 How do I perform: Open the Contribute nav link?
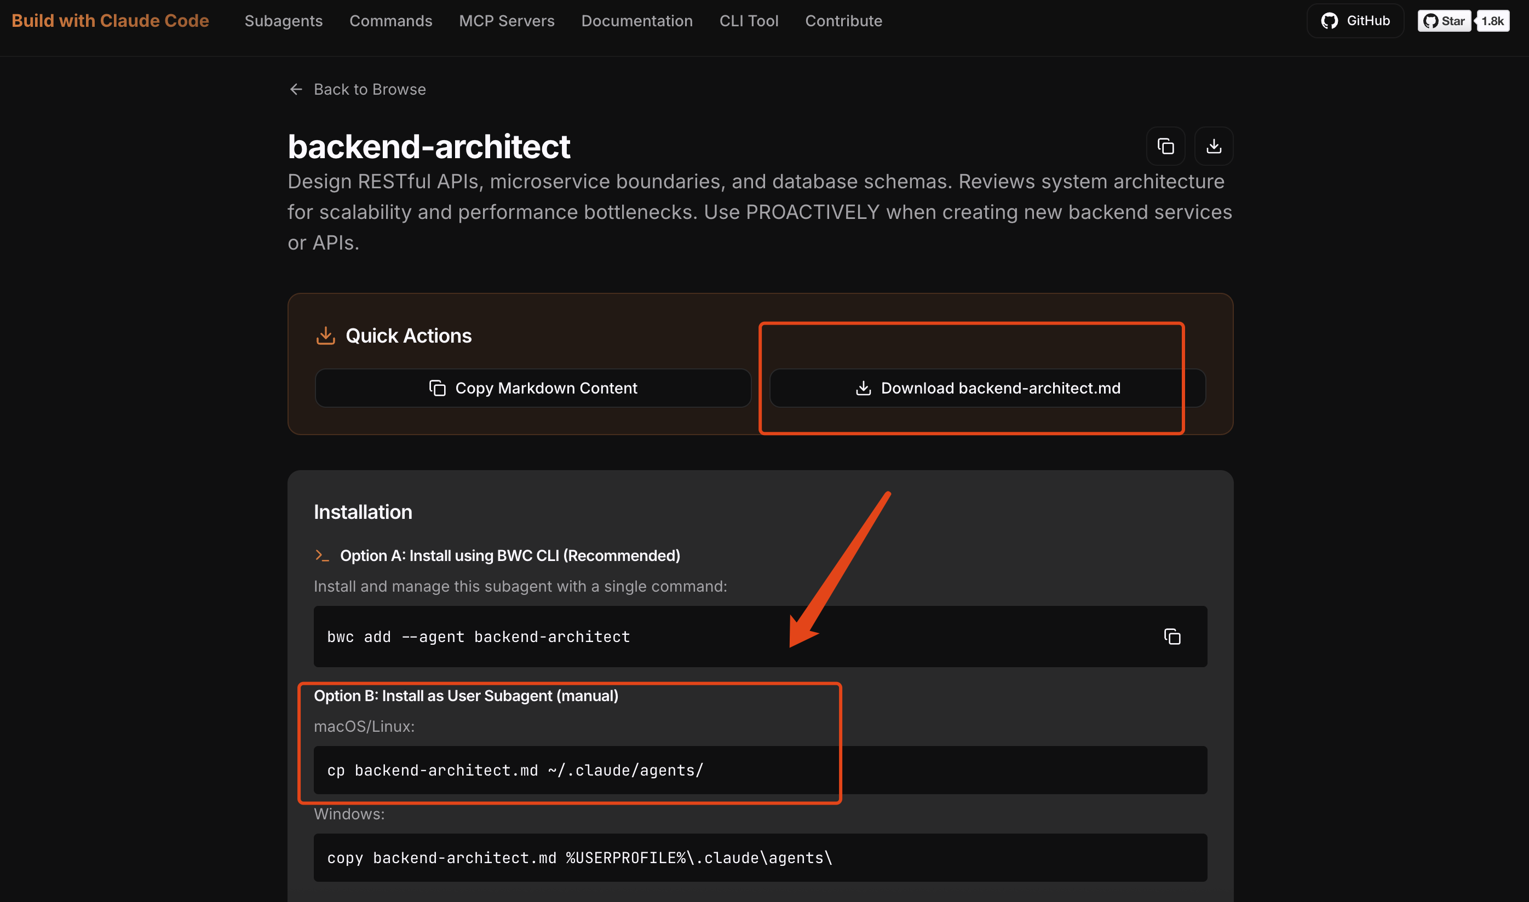(843, 21)
